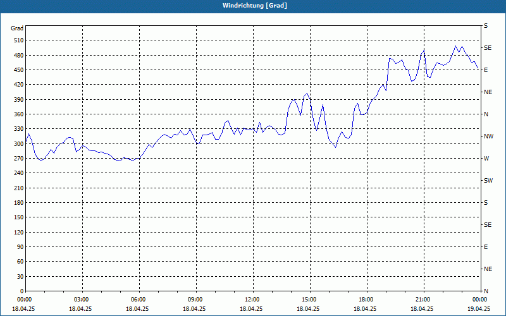
Task: Pick the 420 value on the left axis
Action: coord(19,85)
